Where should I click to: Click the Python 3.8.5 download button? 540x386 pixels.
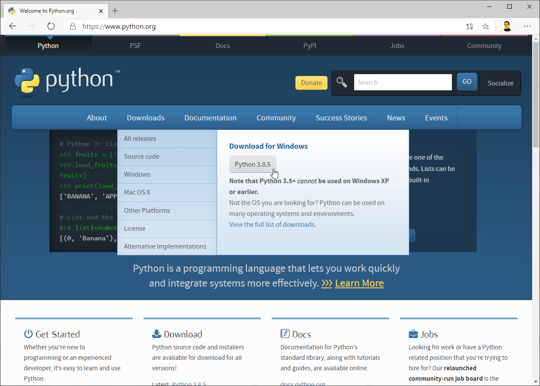click(253, 164)
